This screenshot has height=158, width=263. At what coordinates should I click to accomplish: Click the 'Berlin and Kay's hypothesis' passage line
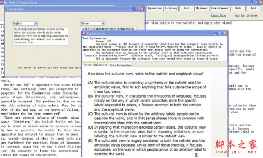(41, 85)
